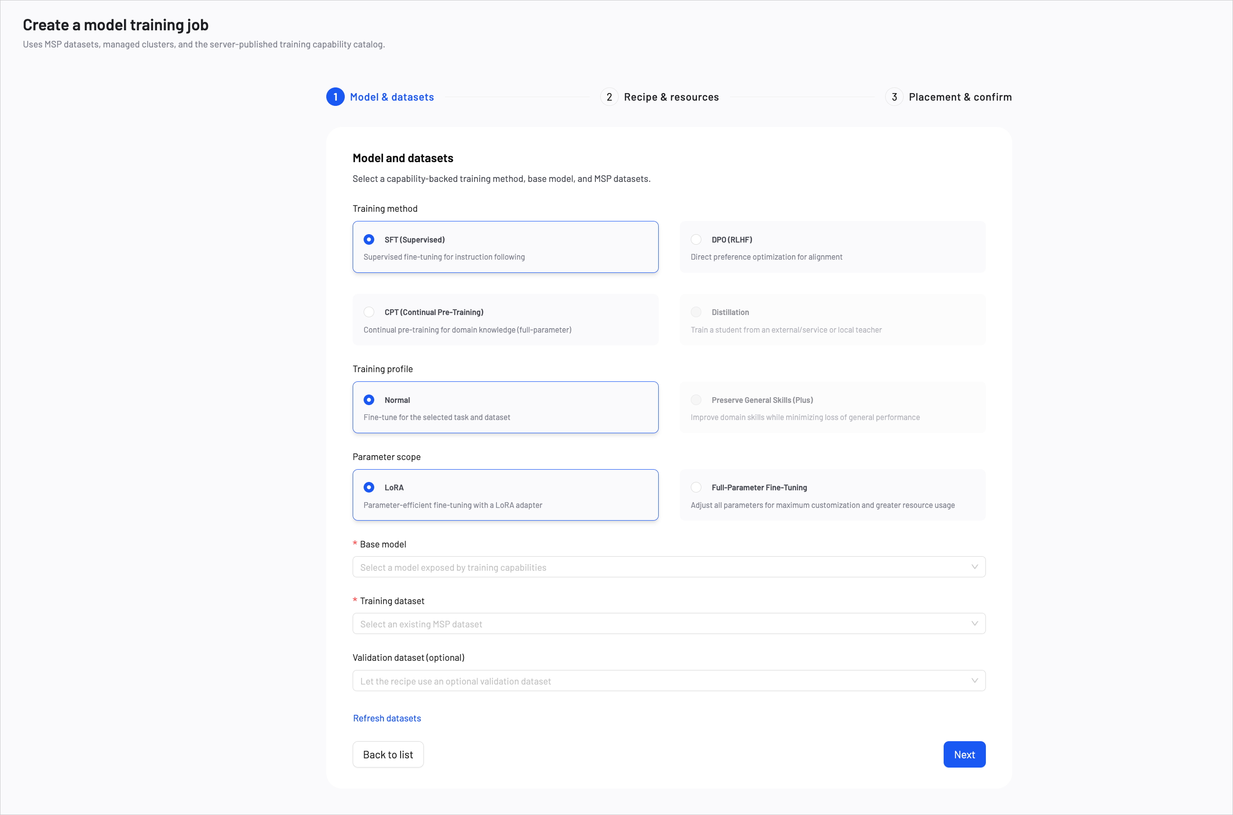
Task: Click the 'Continual pre-training for domain knowledge' description
Action: tap(468, 330)
